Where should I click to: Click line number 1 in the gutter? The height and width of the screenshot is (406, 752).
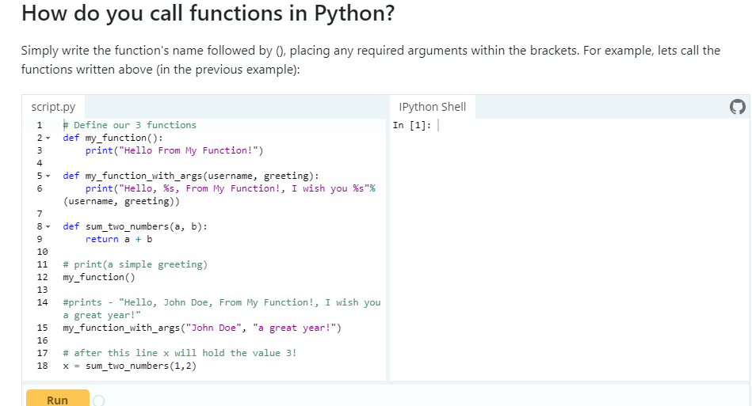pyautogui.click(x=39, y=125)
